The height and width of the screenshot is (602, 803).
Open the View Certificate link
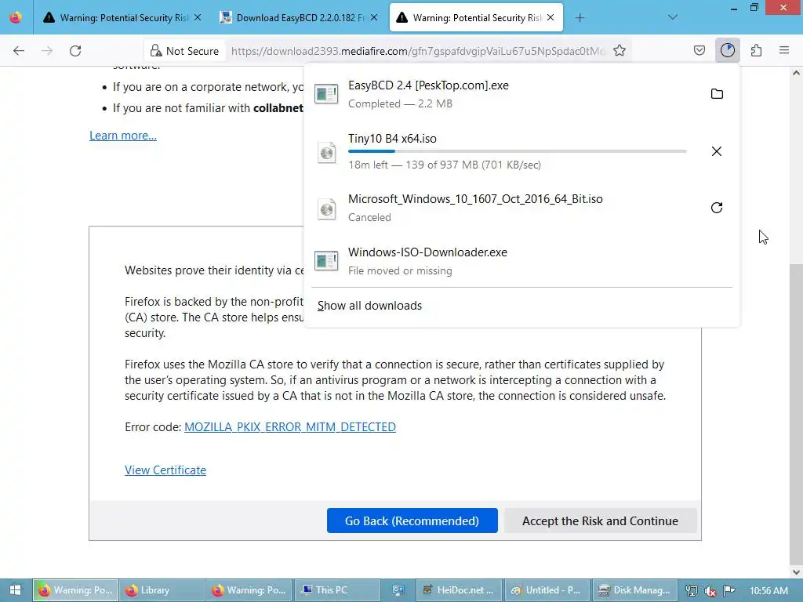point(165,470)
